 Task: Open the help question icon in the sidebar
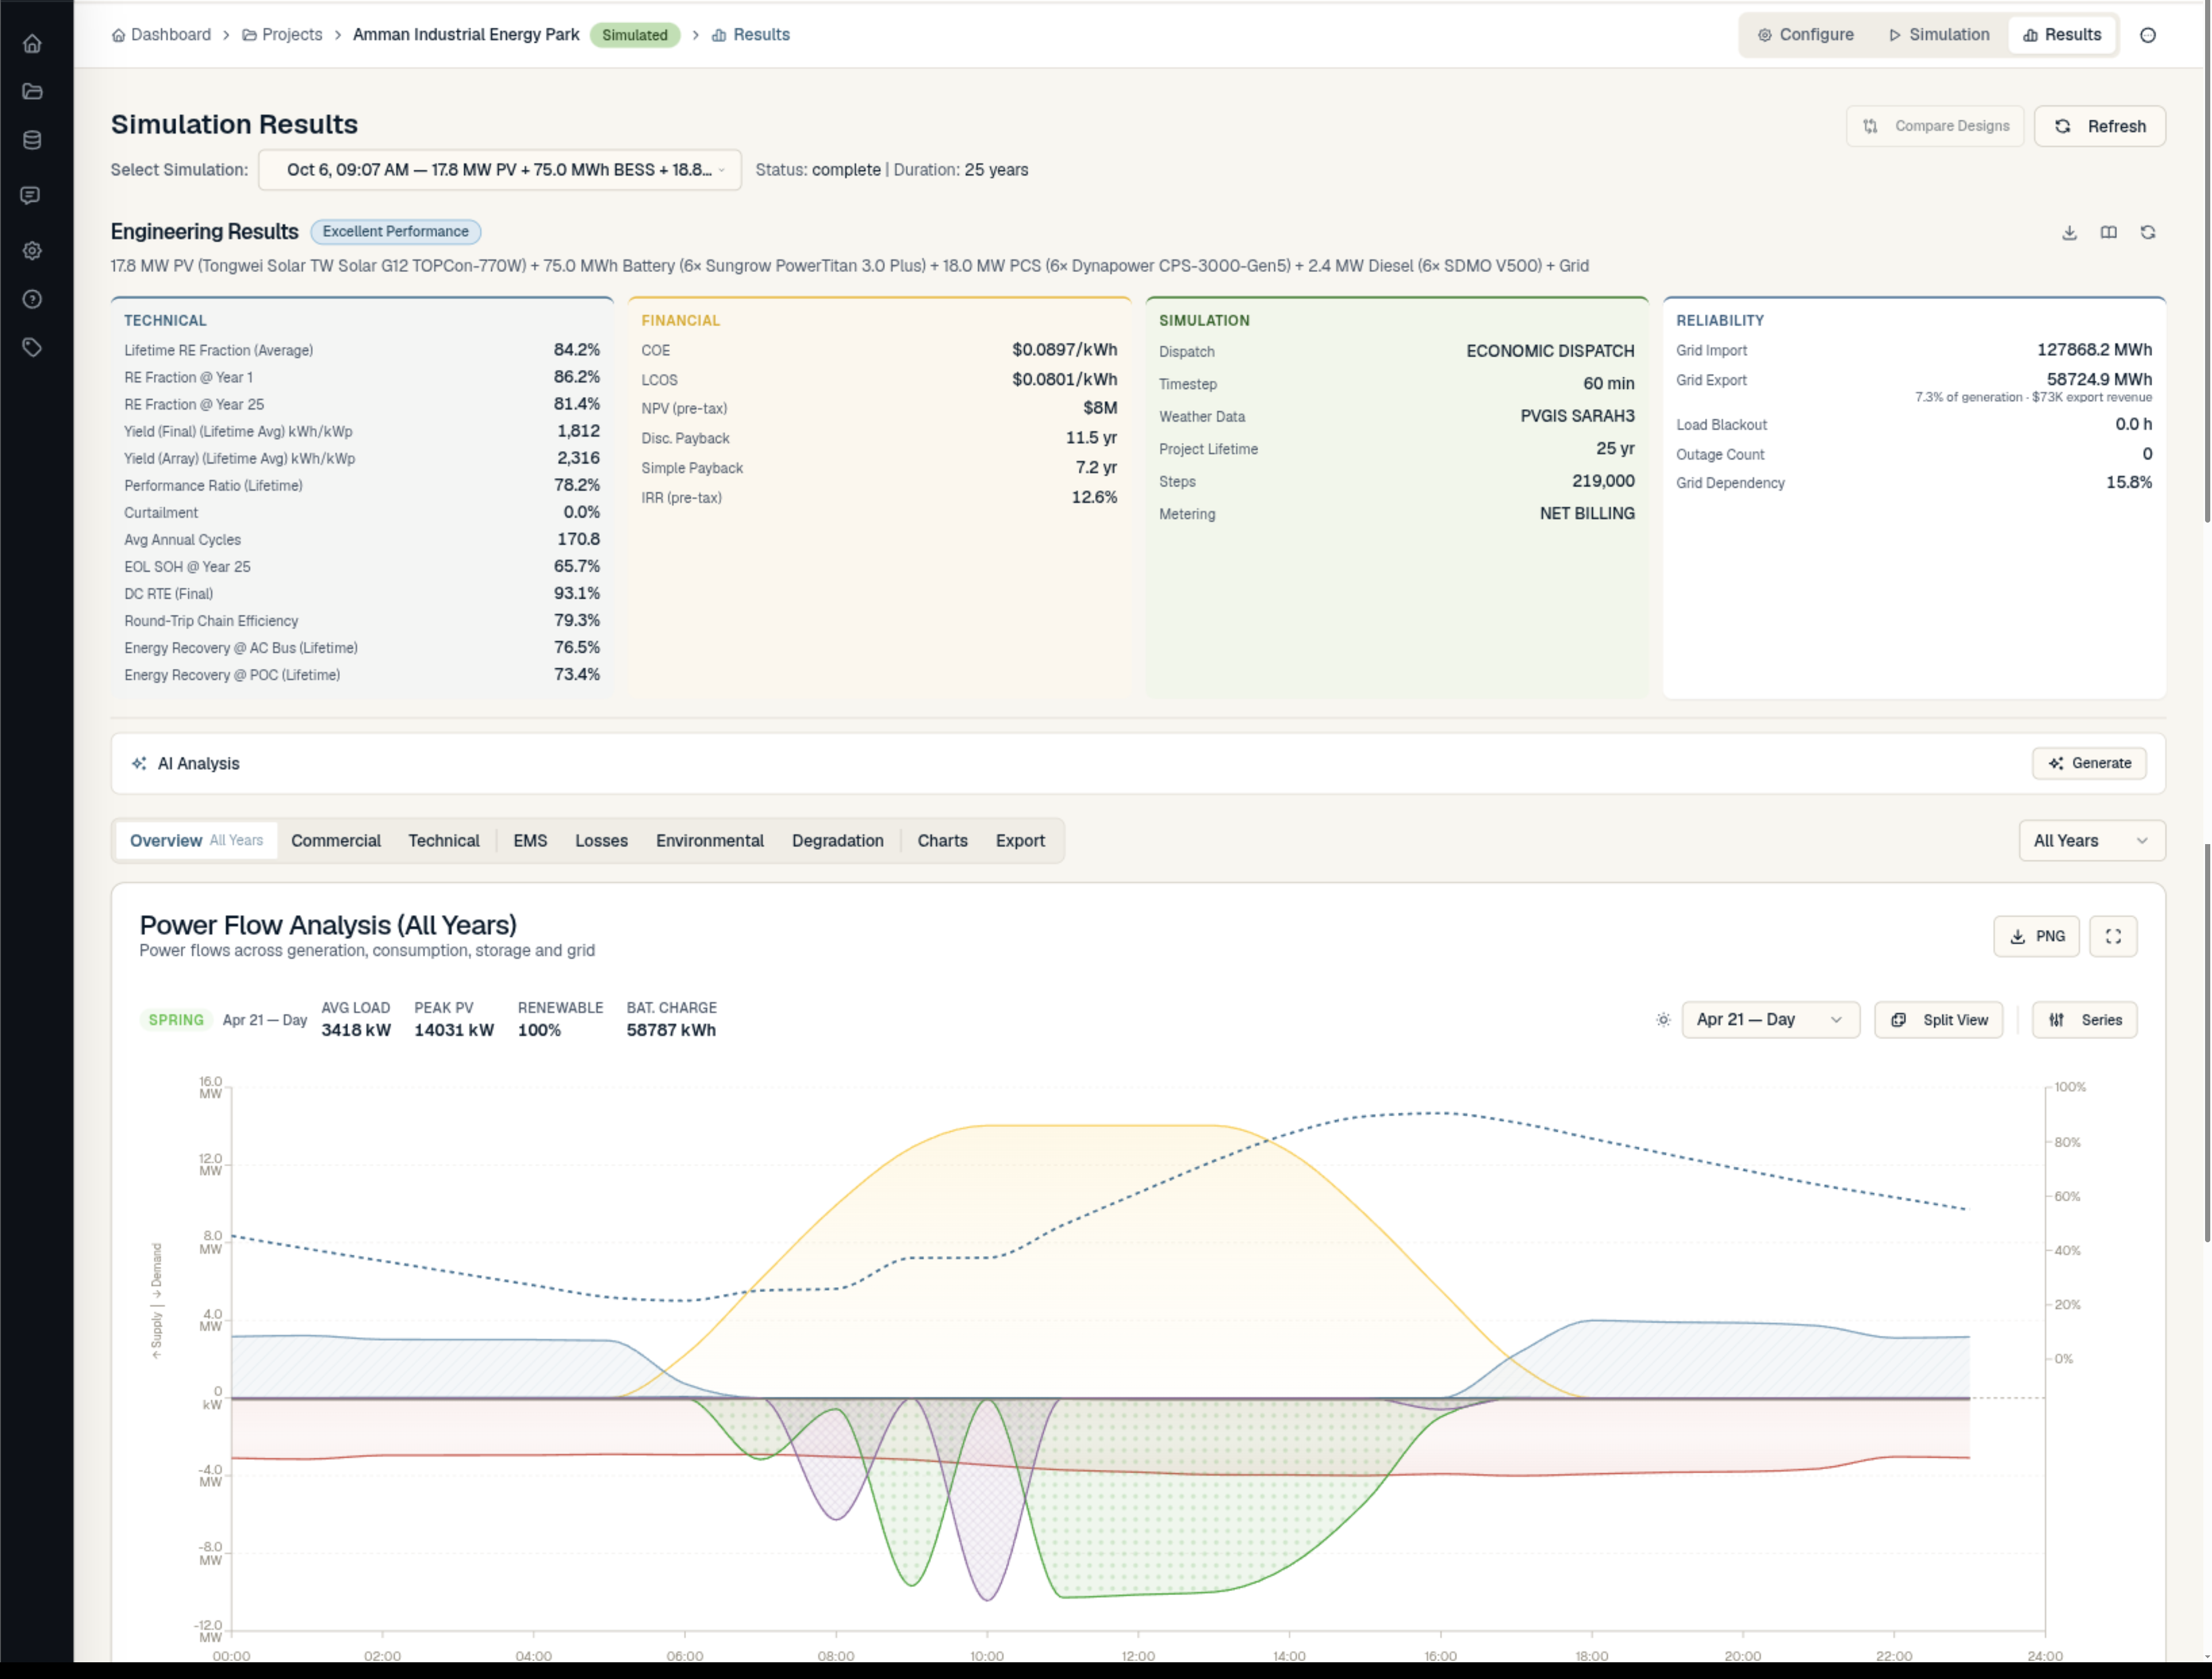tap(32, 299)
